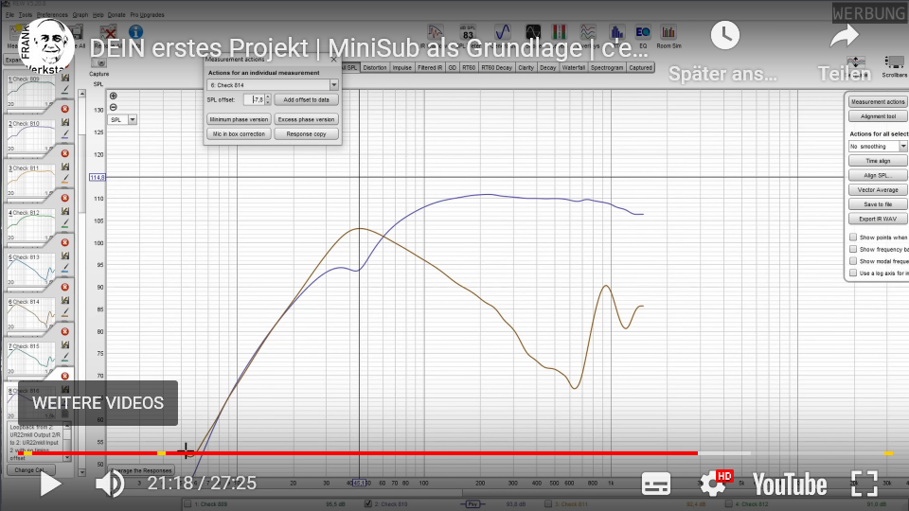
Task: Switch to the GD tab
Action: tap(453, 68)
